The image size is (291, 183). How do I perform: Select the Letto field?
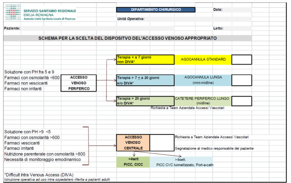236,28
